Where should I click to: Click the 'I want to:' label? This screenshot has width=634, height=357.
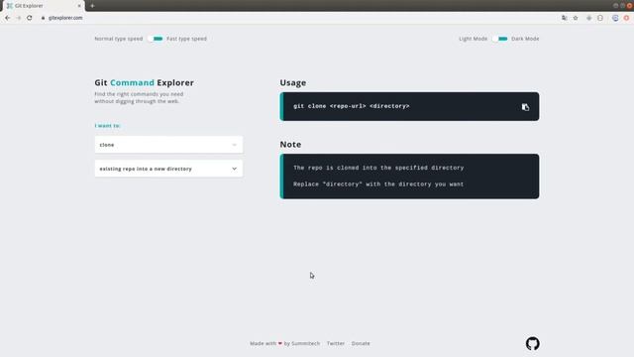108,126
